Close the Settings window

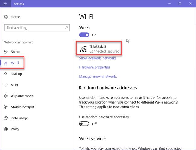click(x=190, y=4)
